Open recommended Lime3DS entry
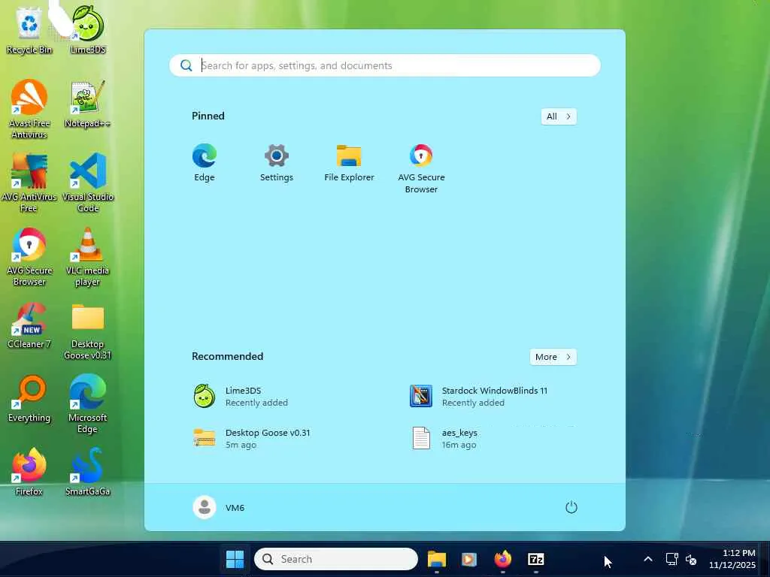Image resolution: width=770 pixels, height=577 pixels. click(x=241, y=397)
